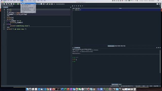Image resolution: width=162 pixels, height=91 pixels.
Task: Click the Save all files toolbar icon
Action: point(9,4)
